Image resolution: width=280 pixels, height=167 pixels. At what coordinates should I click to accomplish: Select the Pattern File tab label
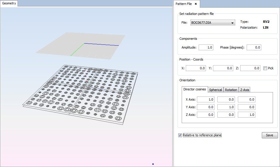click(x=183, y=4)
